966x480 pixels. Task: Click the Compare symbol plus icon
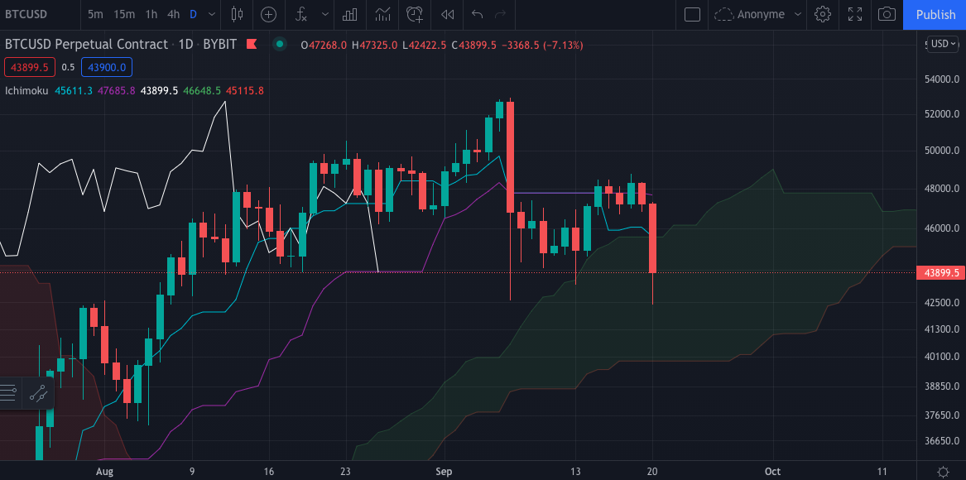(268, 14)
